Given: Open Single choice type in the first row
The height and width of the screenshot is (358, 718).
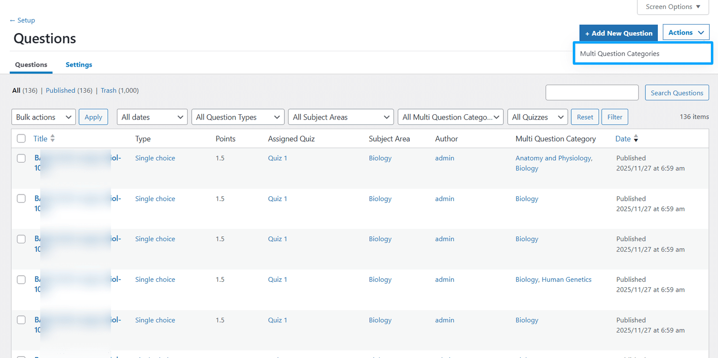Looking at the screenshot, I should tap(155, 158).
